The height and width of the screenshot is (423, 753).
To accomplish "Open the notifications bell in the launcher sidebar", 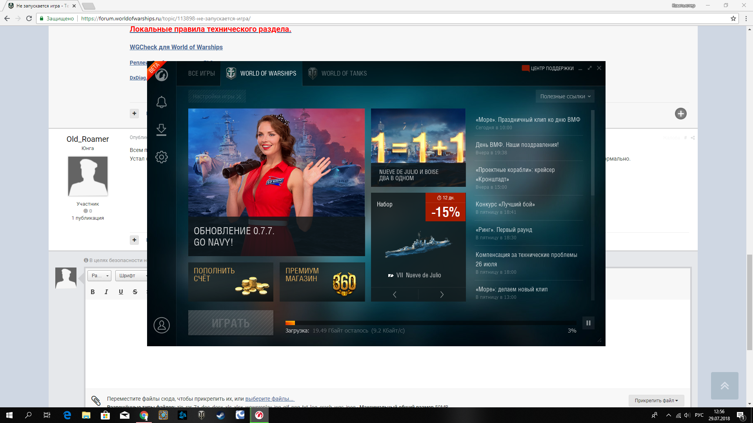I will 161,102.
